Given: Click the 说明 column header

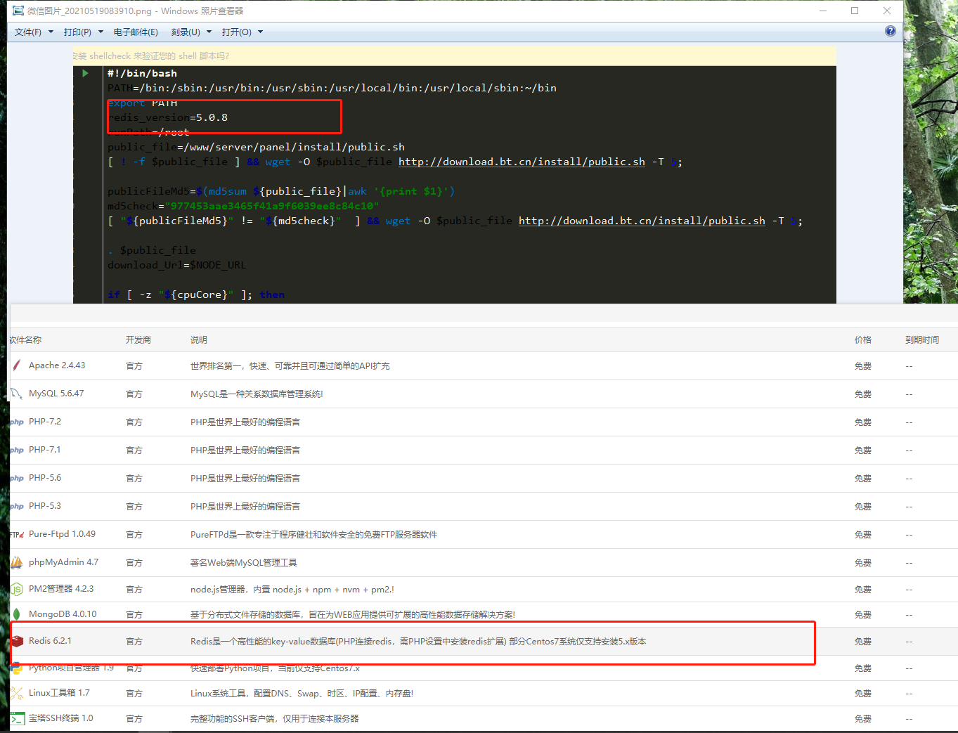Looking at the screenshot, I should pyautogui.click(x=199, y=340).
